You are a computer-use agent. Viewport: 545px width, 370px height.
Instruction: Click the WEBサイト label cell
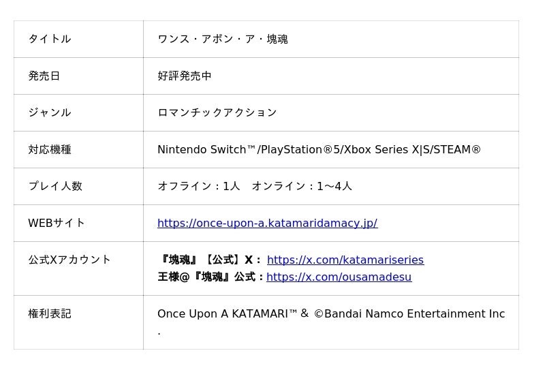coord(57,223)
